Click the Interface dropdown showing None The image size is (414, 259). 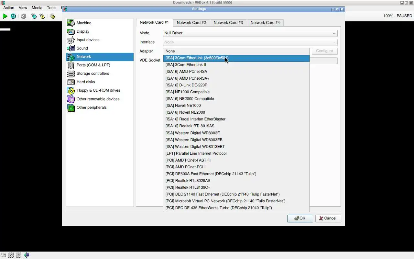pyautogui.click(x=250, y=42)
